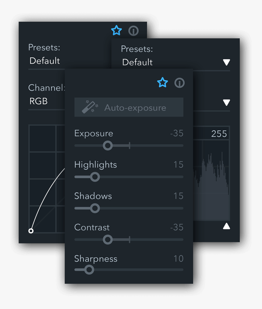Image resolution: width=262 pixels, height=309 pixels.
Task: Open Presets dropdown arrow in the right panel
Action: click(x=226, y=62)
